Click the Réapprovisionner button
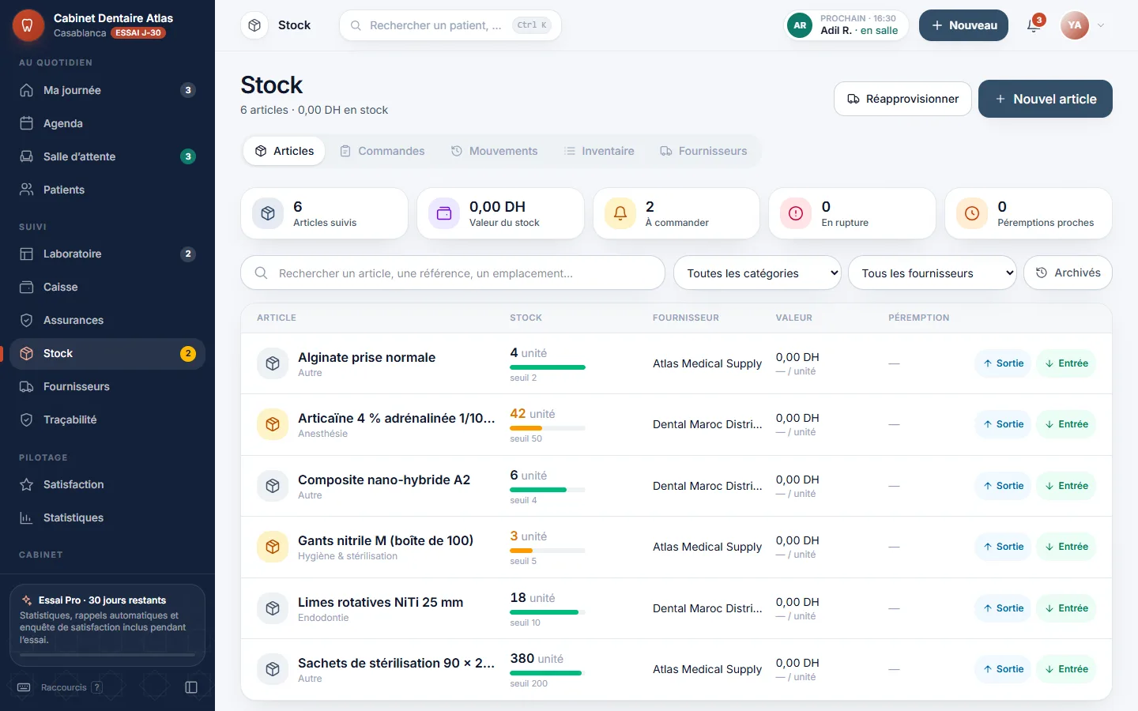Screen dimensions: 1138x711 [x=902, y=99]
